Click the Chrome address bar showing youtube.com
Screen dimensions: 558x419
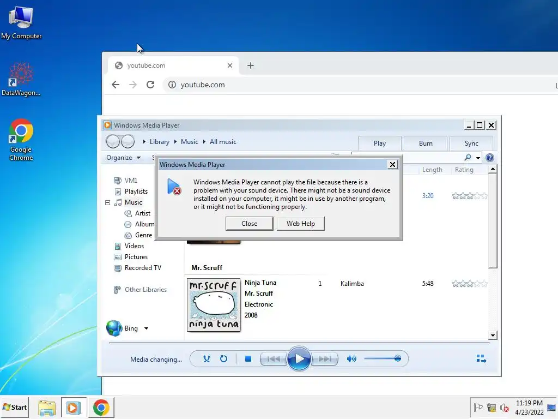pyautogui.click(x=360, y=85)
